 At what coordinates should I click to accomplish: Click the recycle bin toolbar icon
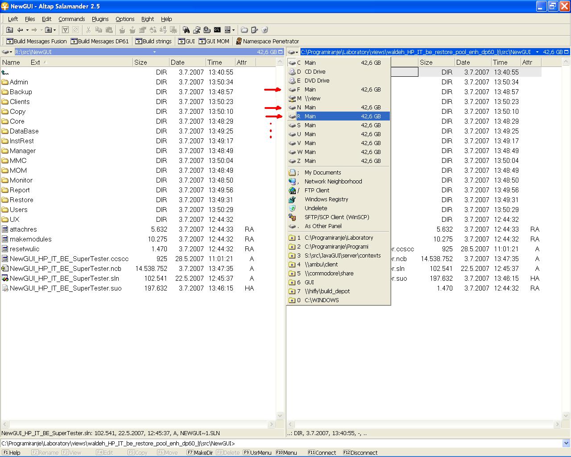tap(265, 30)
